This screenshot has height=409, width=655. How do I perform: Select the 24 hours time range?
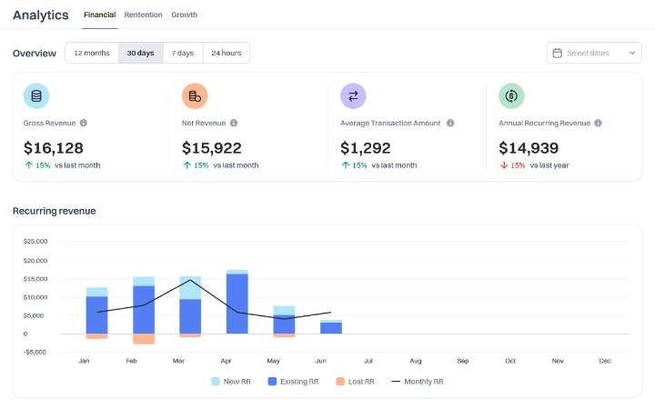pyautogui.click(x=227, y=53)
